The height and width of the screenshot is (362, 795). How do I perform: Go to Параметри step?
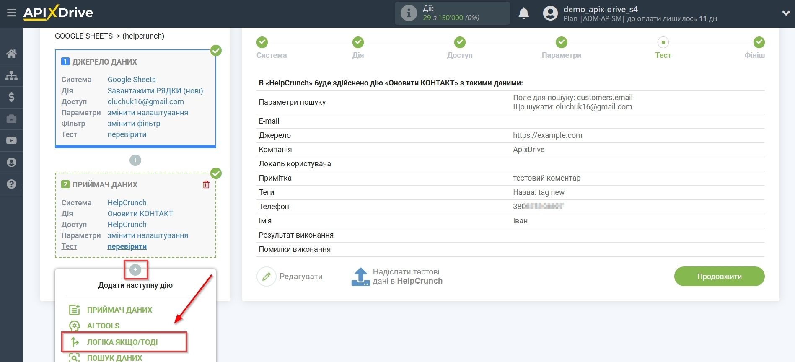point(562,42)
